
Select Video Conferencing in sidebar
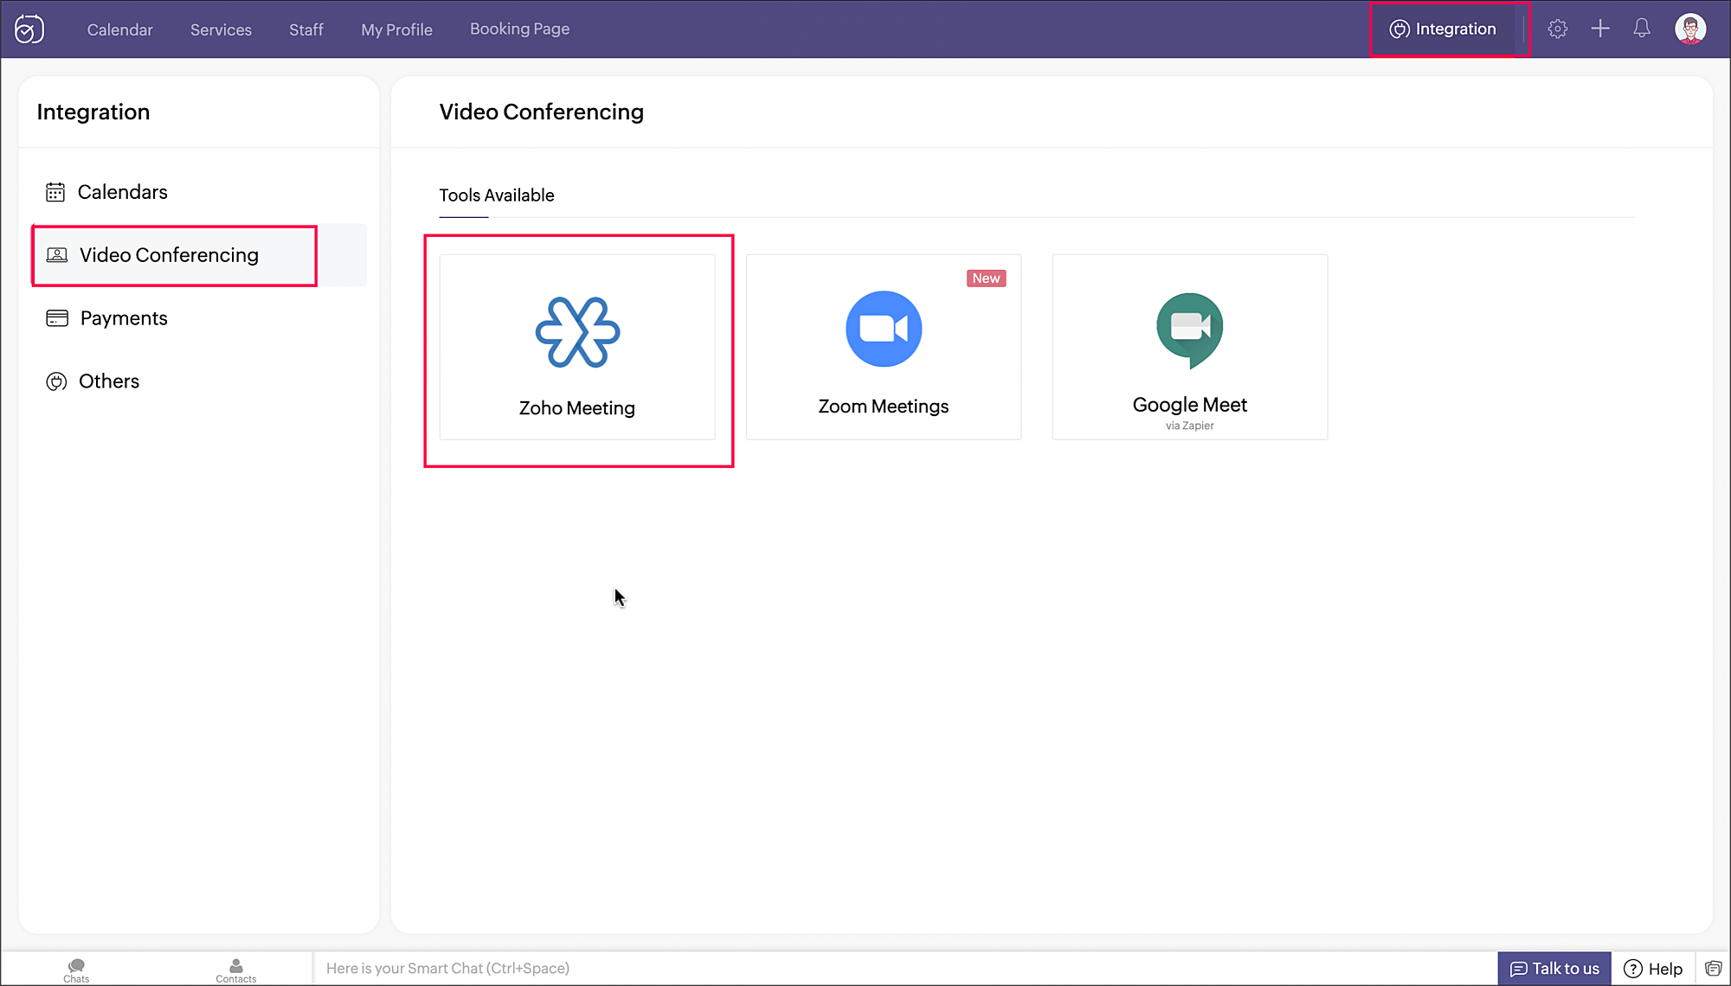pos(199,255)
